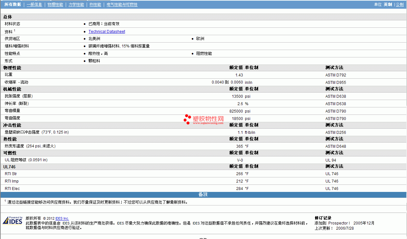This screenshot has height=239, width=407.
Task: Select the UL 阻燃等级 row
Action: point(203,160)
